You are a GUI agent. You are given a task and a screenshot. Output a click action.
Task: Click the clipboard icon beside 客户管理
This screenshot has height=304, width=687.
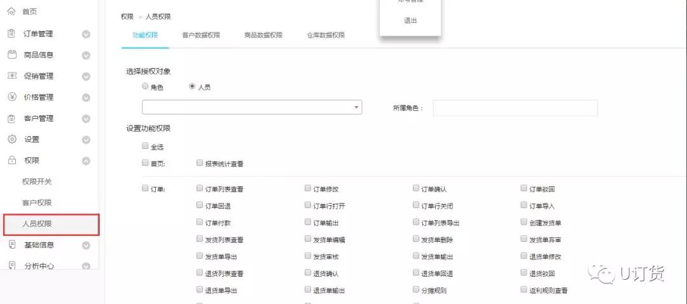click(x=12, y=118)
